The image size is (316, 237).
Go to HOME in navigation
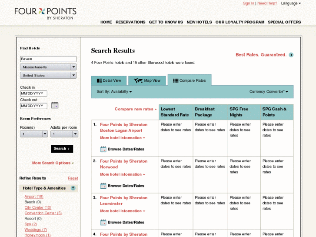[106, 22]
